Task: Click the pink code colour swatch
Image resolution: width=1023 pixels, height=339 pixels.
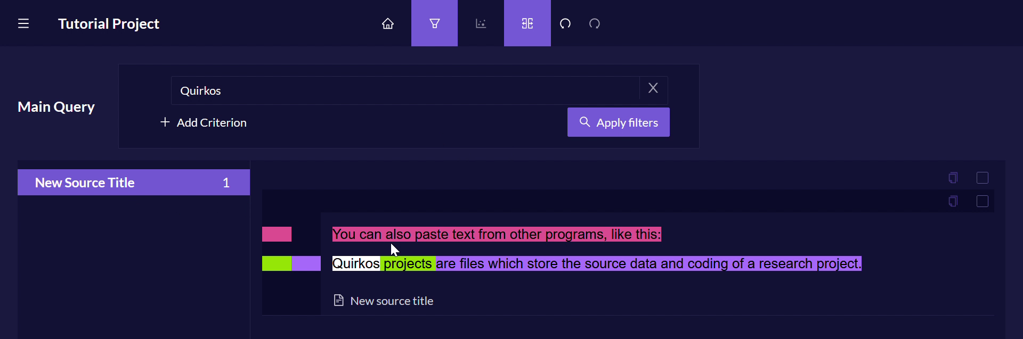Action: pyautogui.click(x=277, y=234)
